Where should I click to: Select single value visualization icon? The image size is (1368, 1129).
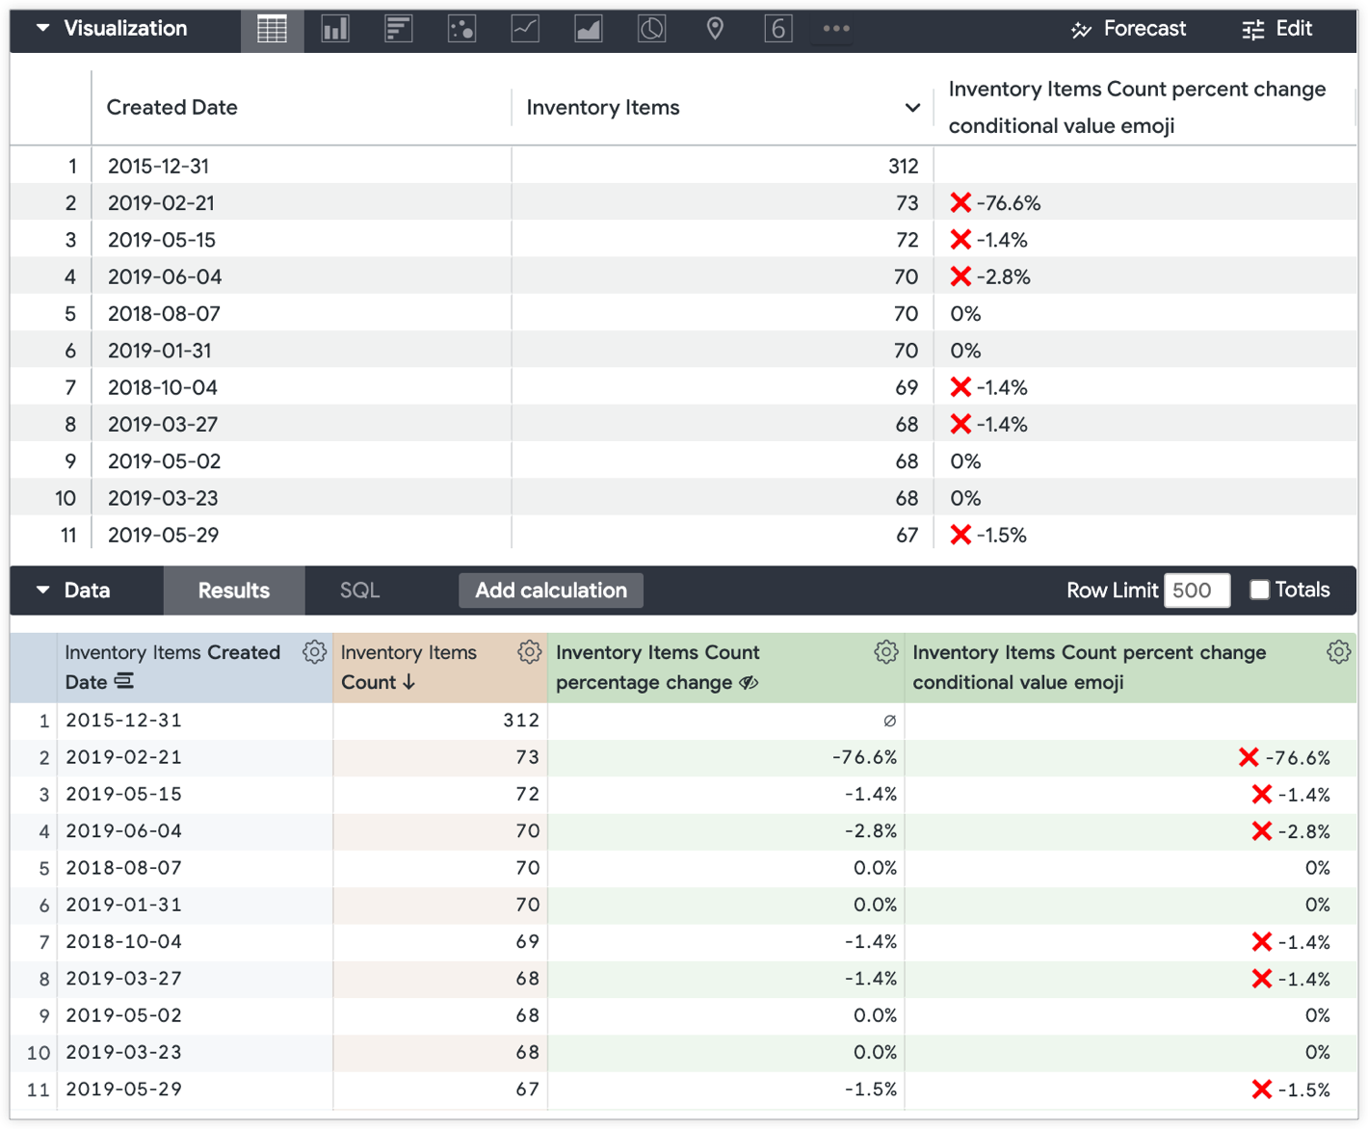(778, 29)
